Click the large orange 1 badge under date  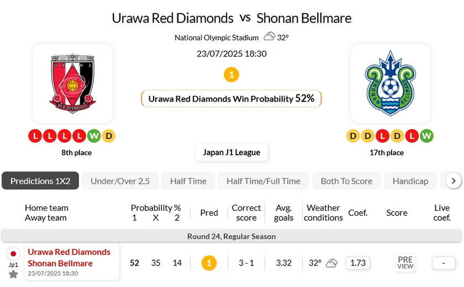click(231, 75)
